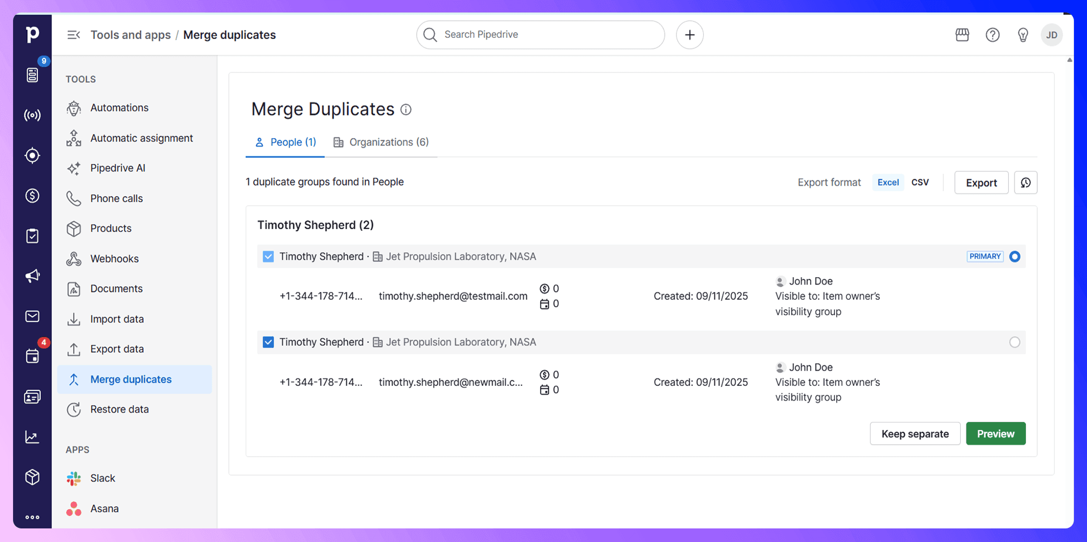Click the Slack app icon

[74, 479]
